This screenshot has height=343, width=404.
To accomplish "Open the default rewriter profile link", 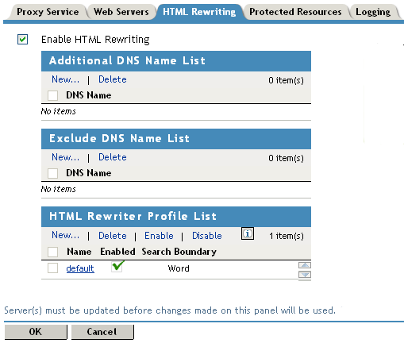I will tap(80, 268).
